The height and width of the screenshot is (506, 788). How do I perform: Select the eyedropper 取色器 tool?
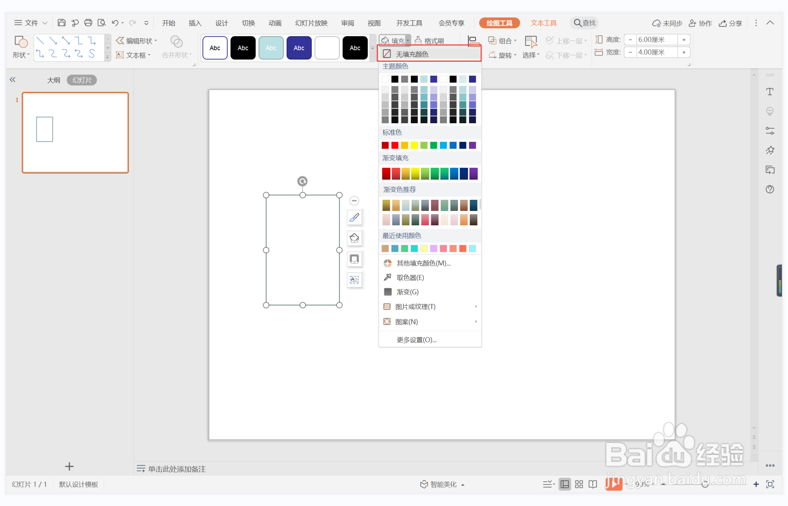pyautogui.click(x=410, y=278)
